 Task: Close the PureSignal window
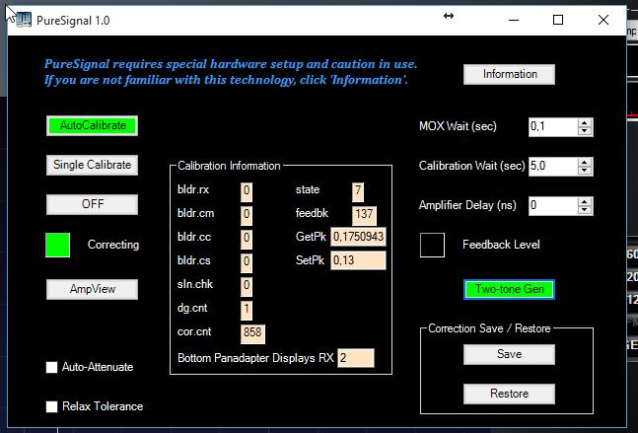click(603, 20)
